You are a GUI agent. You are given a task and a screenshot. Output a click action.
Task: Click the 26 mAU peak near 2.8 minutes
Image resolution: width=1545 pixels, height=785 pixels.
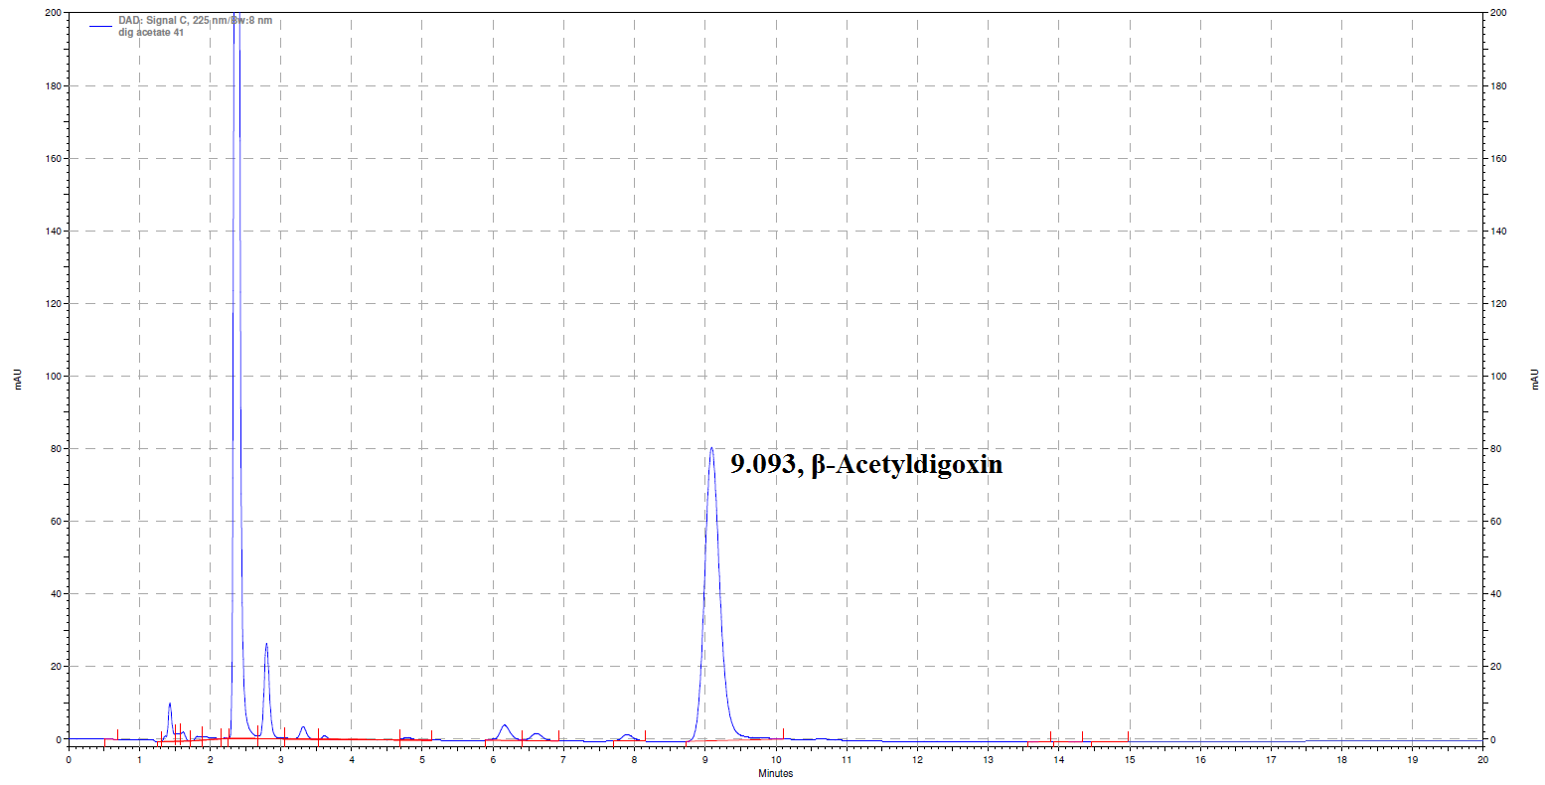(x=266, y=644)
